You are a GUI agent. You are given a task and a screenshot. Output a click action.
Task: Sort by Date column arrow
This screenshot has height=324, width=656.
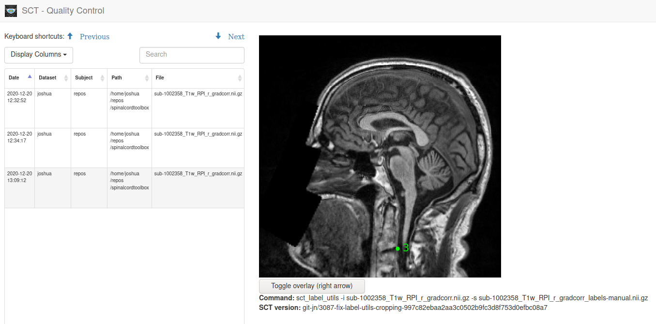point(30,77)
